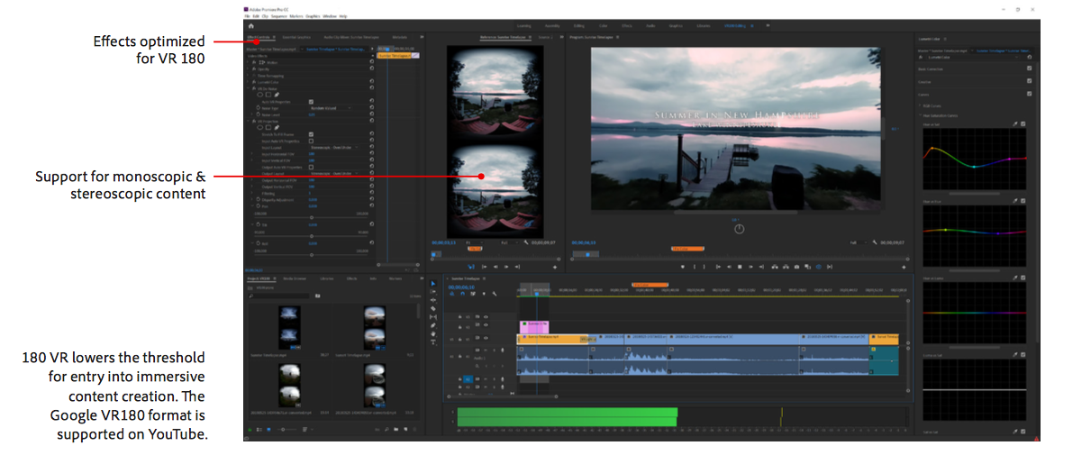Expand the RGB Curves section
The image size is (1091, 464).
pyautogui.click(x=918, y=105)
